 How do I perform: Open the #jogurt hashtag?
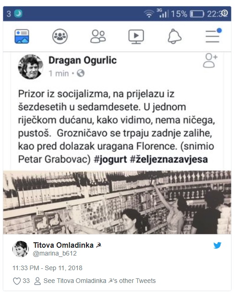pyautogui.click(x=111, y=160)
